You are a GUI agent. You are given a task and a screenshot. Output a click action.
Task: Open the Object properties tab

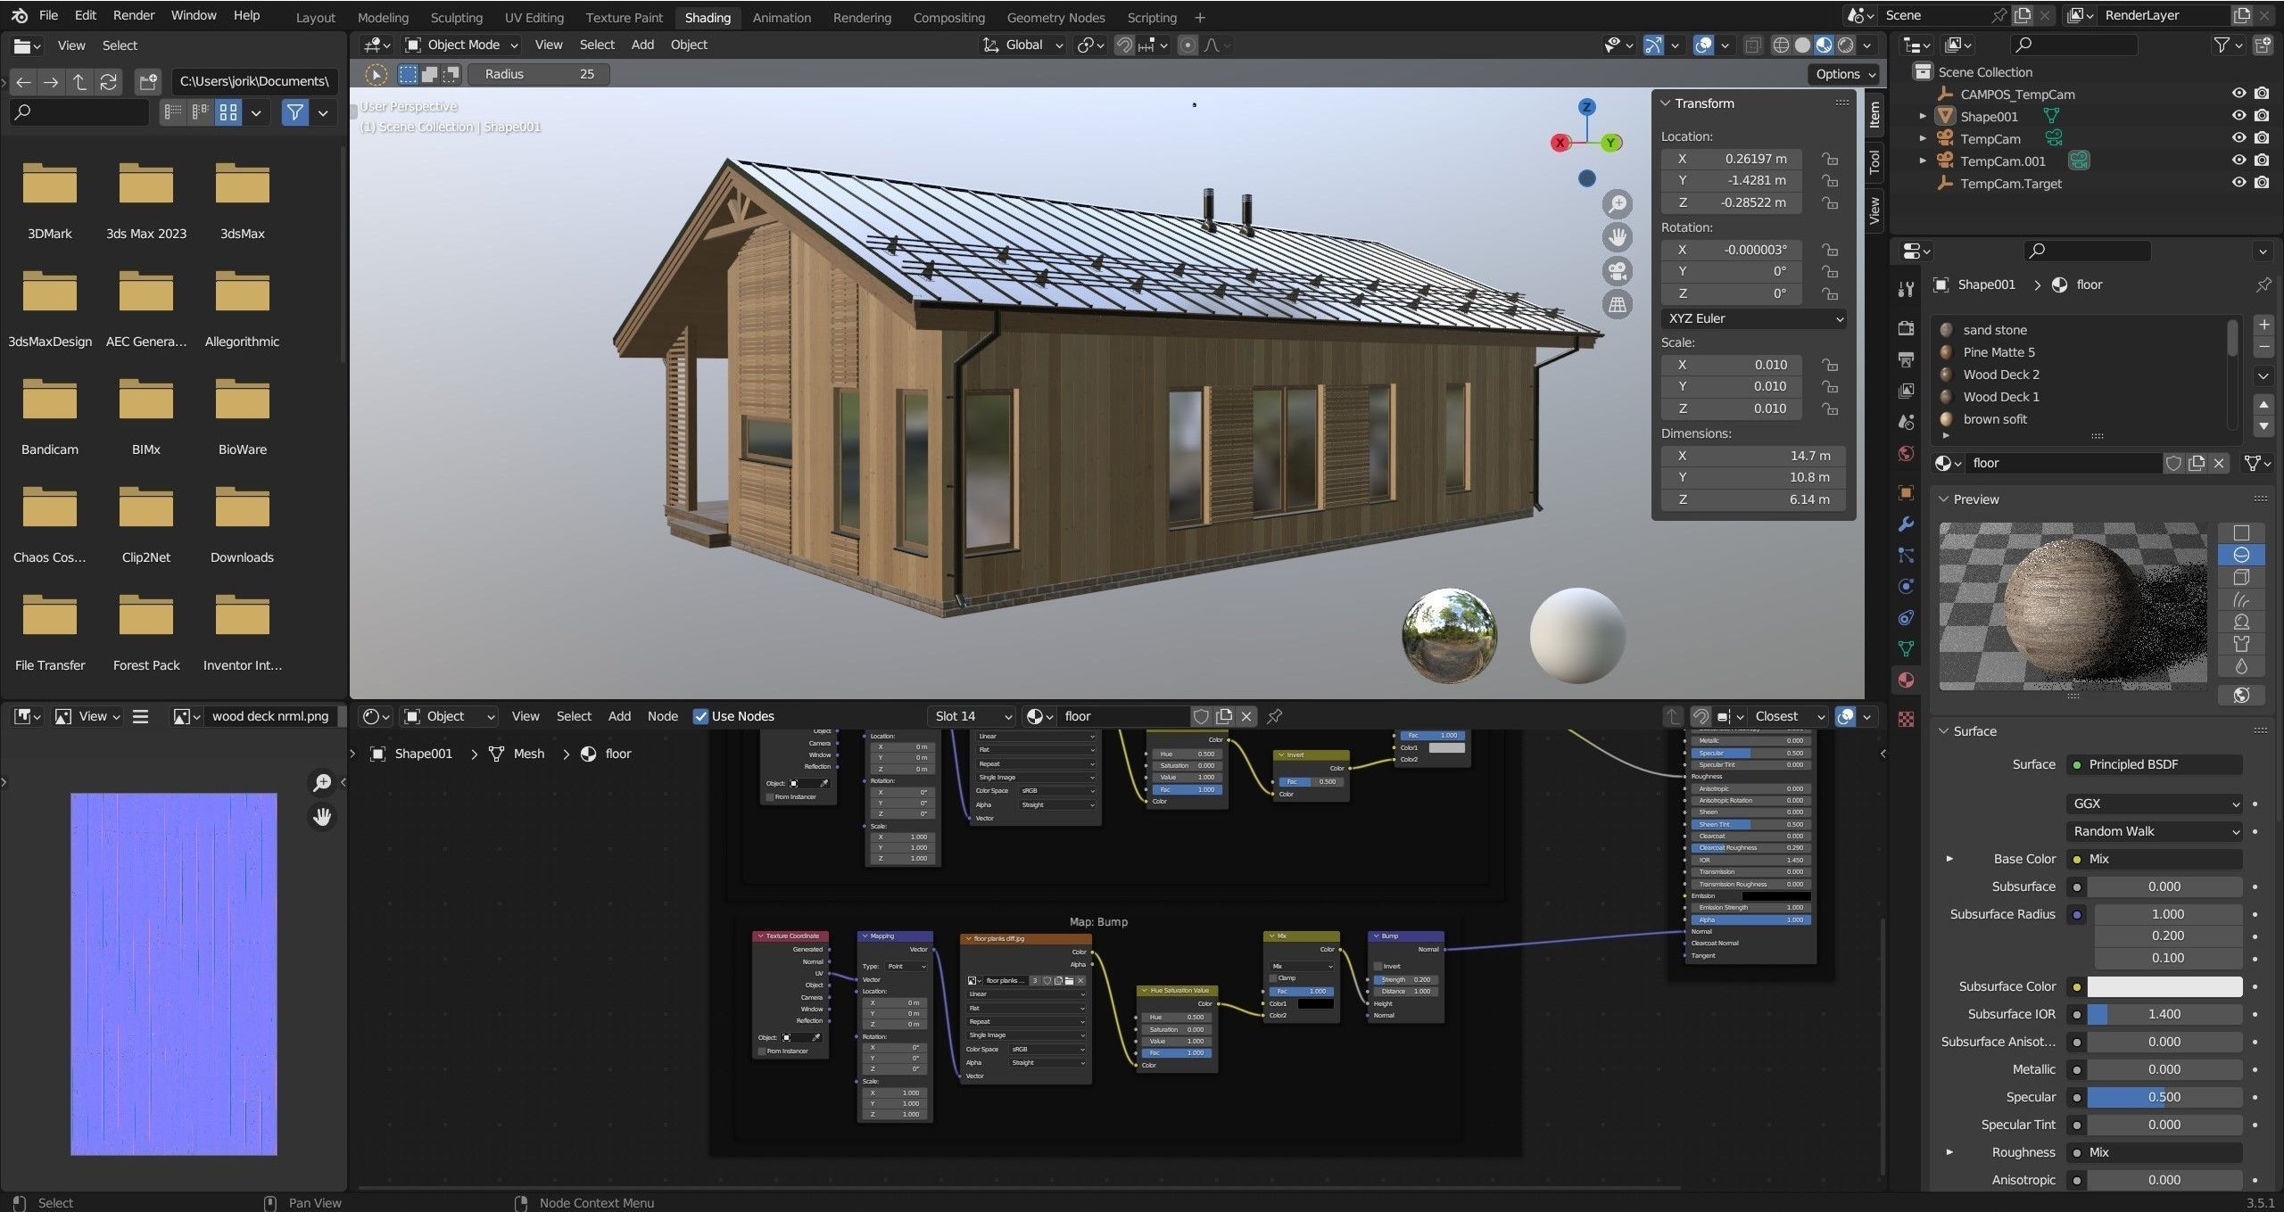[x=1906, y=492]
